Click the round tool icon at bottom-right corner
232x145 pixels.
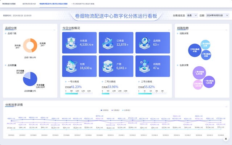coord(226,139)
